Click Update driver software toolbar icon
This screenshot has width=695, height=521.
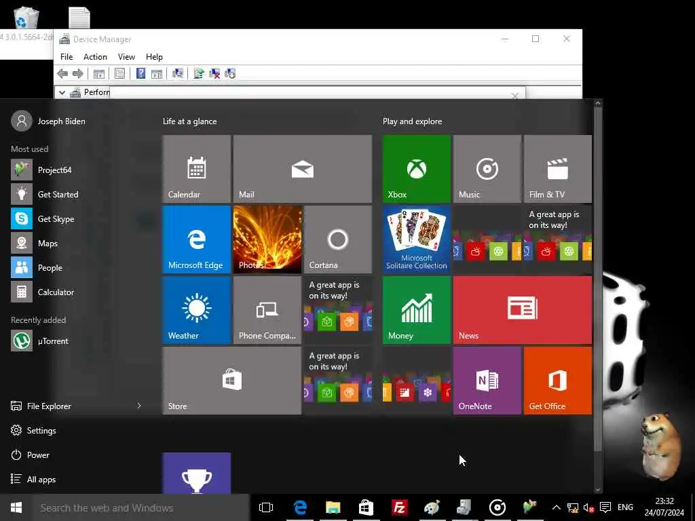pyautogui.click(x=199, y=73)
